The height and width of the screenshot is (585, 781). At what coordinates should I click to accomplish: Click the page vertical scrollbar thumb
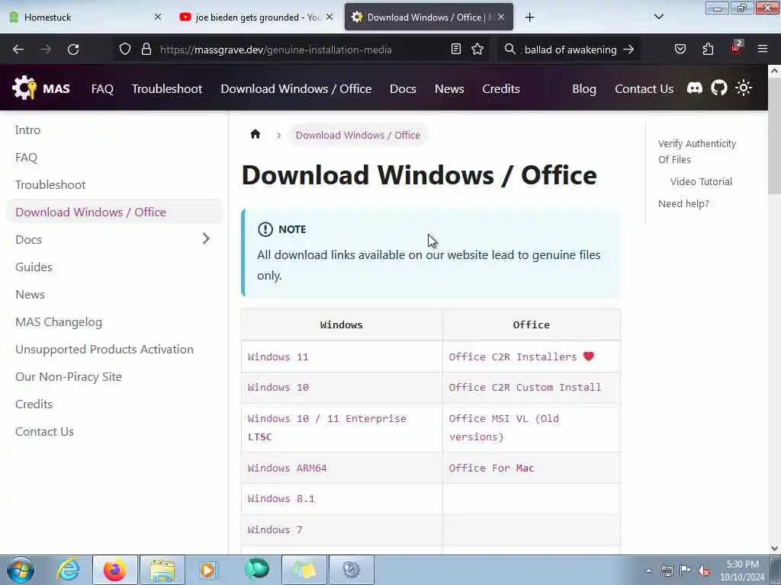(x=774, y=137)
